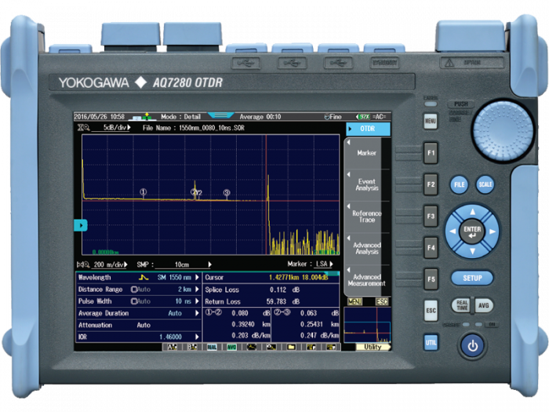The height and width of the screenshot is (412, 549).
Task: Push the REAL TIME hardware button
Action: (x=461, y=305)
